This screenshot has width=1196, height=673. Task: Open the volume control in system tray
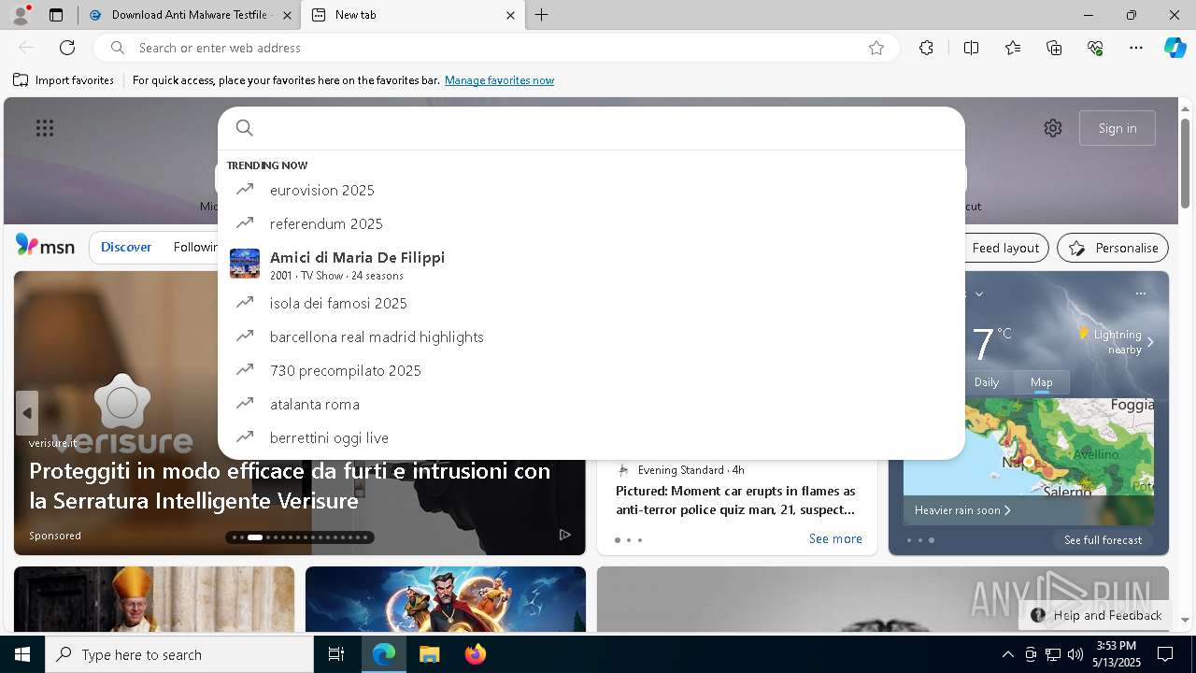(x=1075, y=654)
